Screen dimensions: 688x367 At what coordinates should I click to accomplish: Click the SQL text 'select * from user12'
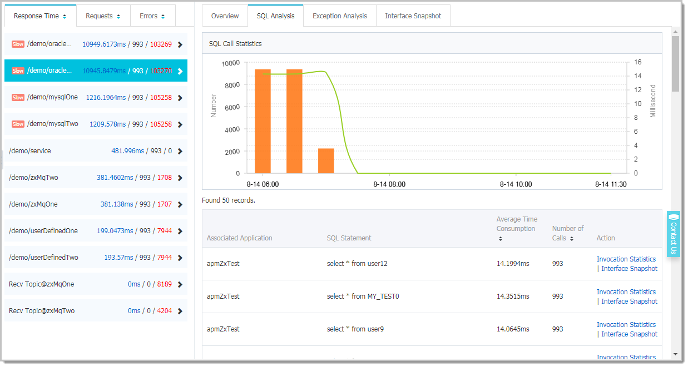pos(357,264)
